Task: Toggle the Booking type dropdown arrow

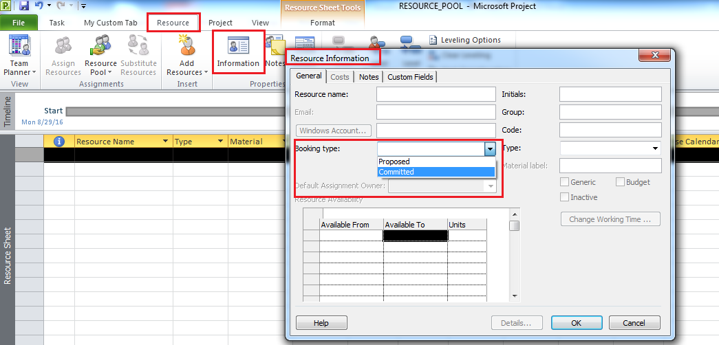Action: (x=490, y=149)
